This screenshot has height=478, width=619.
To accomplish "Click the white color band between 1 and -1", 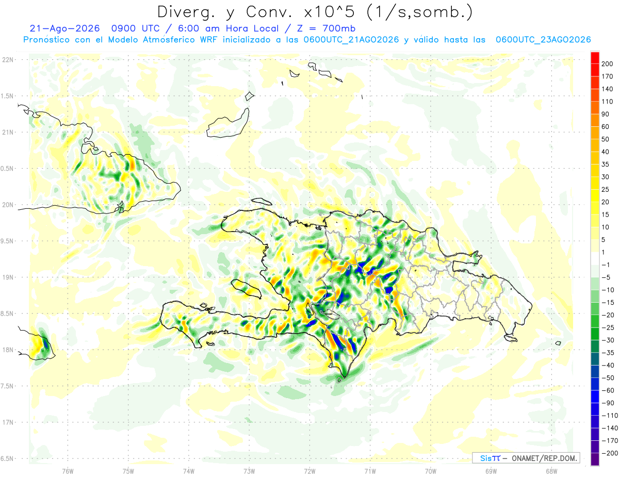I will [x=595, y=258].
